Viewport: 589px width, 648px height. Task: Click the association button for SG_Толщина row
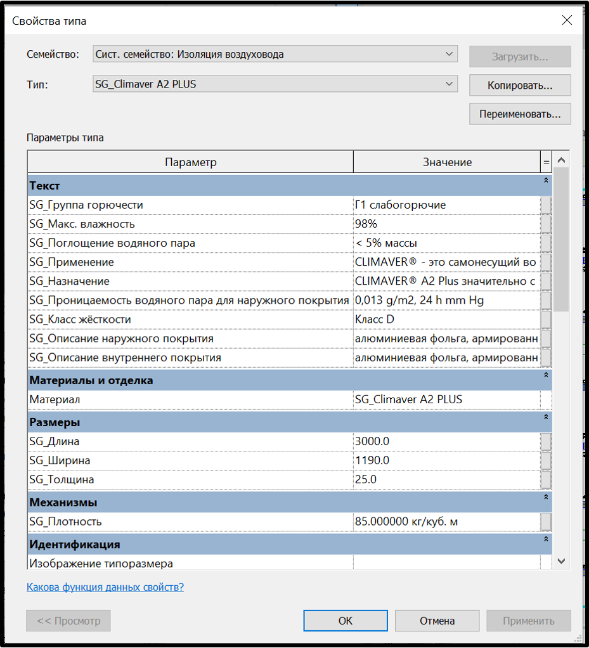click(546, 479)
